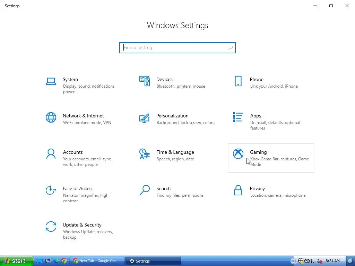Screen dimensions: 355x266
Task: Launch Microsoft Edge from quick launch
Action: (56, 261)
